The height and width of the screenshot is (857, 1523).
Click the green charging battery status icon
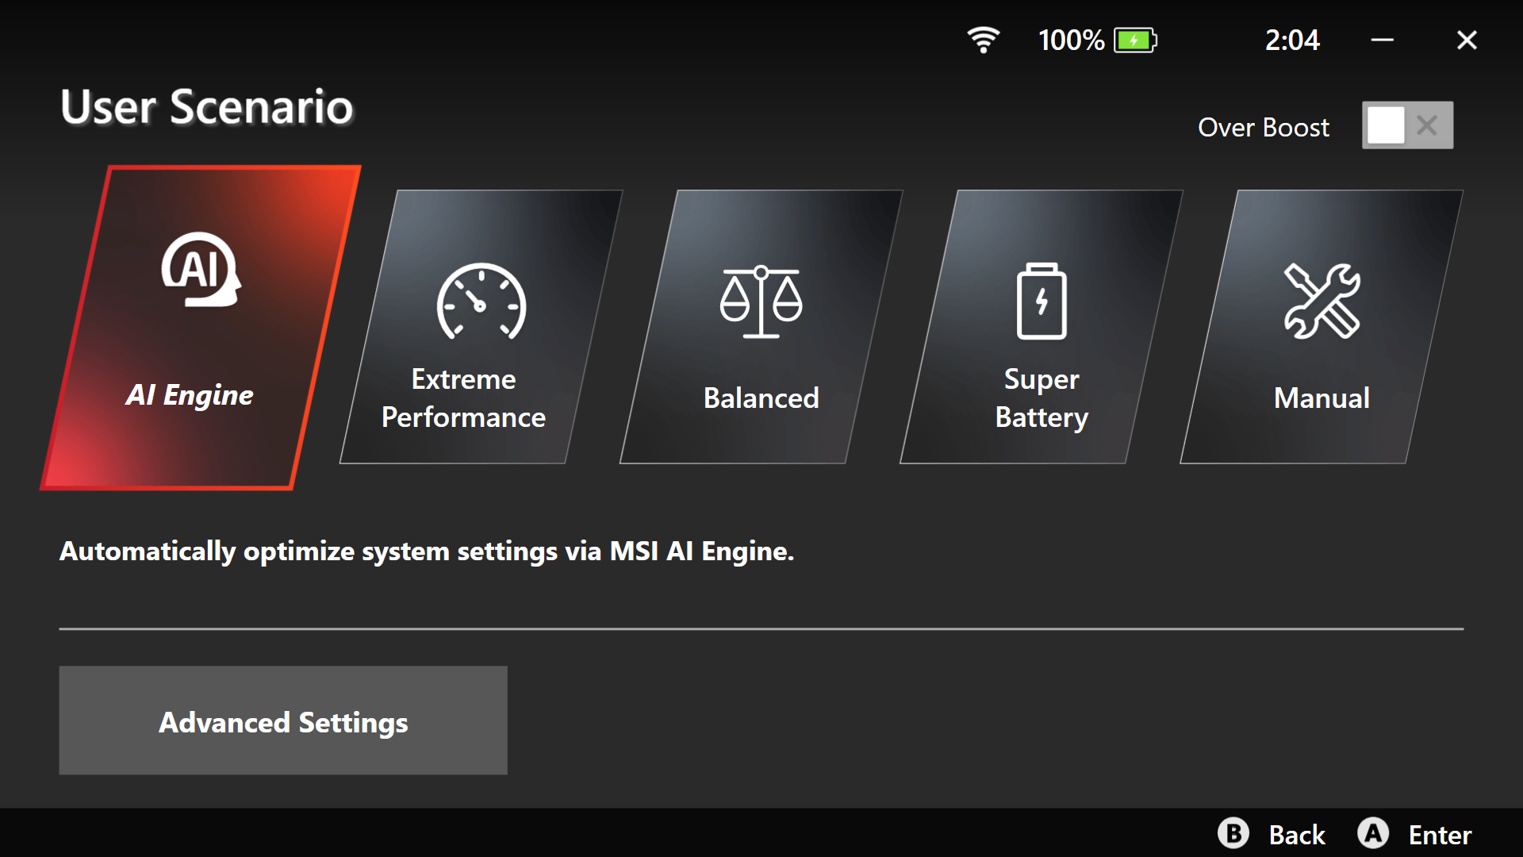click(1135, 40)
